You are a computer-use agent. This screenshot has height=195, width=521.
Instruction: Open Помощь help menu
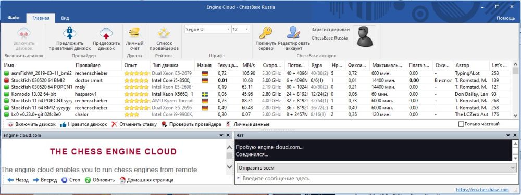coord(505,18)
